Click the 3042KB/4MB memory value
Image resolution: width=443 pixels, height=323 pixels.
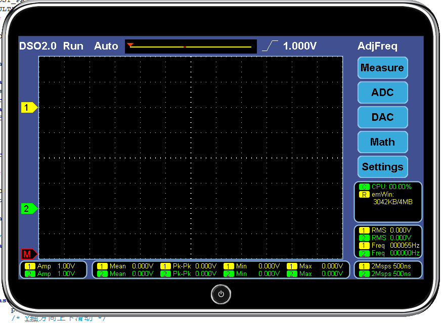[393, 202]
